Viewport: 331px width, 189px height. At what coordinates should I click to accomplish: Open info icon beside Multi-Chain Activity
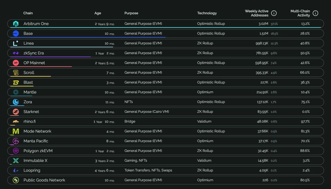pyautogui.click(x=315, y=13)
